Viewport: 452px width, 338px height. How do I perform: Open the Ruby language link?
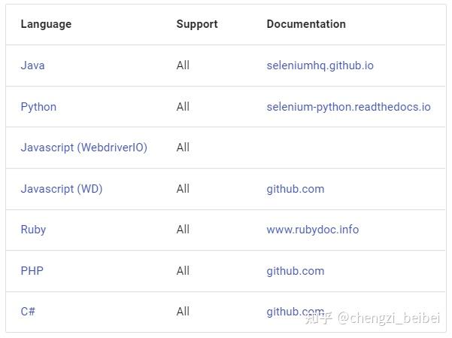coord(33,230)
